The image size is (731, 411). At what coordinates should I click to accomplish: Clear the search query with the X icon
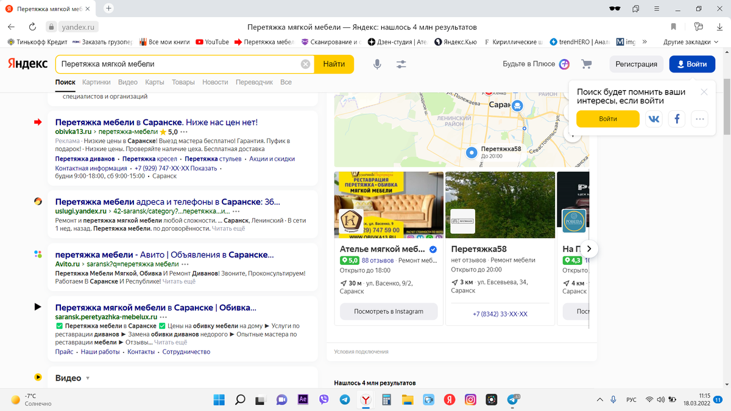[305, 63]
